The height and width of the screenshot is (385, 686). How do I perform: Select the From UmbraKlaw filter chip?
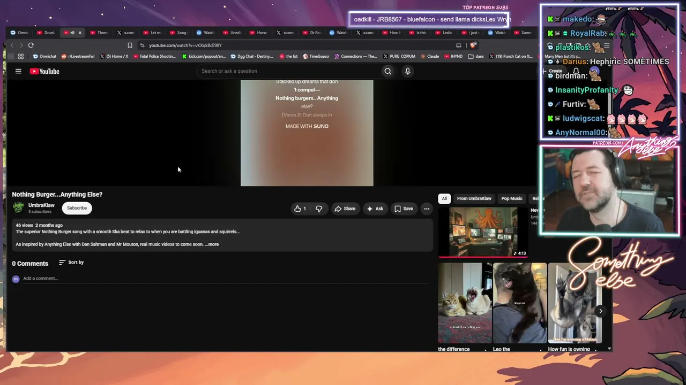click(474, 198)
